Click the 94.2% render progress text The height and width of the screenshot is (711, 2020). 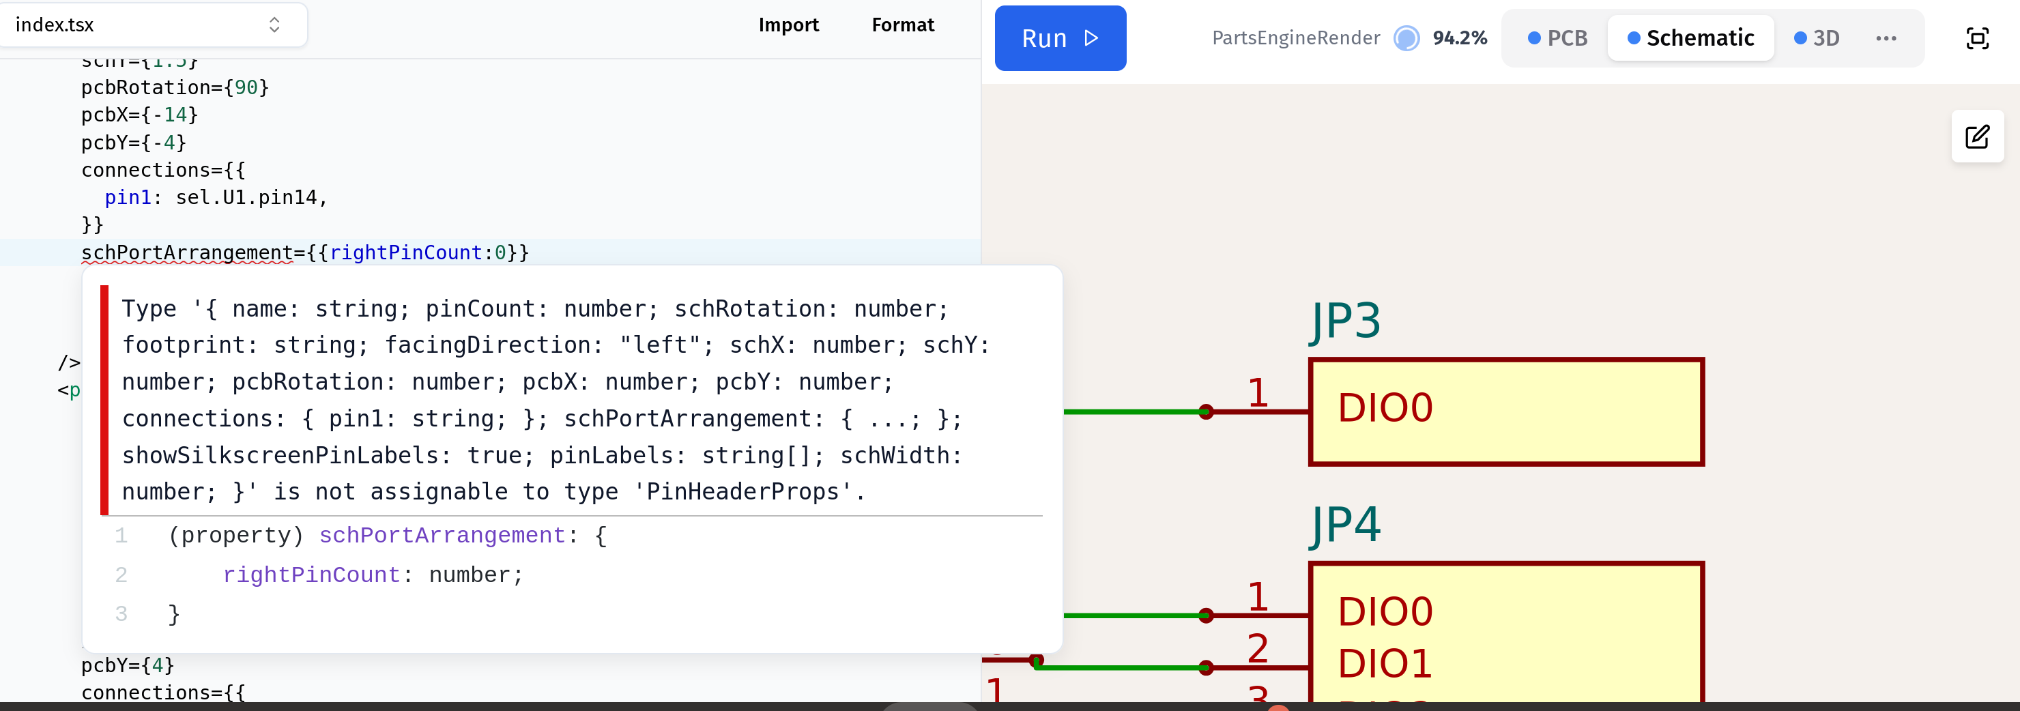click(x=1459, y=38)
